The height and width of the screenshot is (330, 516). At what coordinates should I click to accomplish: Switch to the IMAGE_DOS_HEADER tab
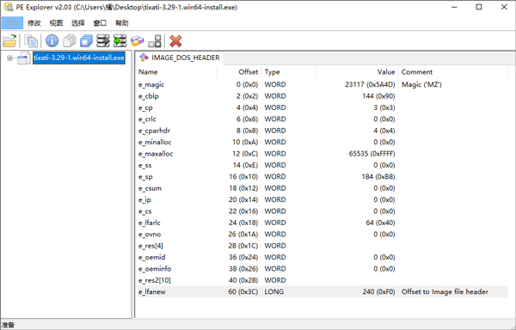180,58
